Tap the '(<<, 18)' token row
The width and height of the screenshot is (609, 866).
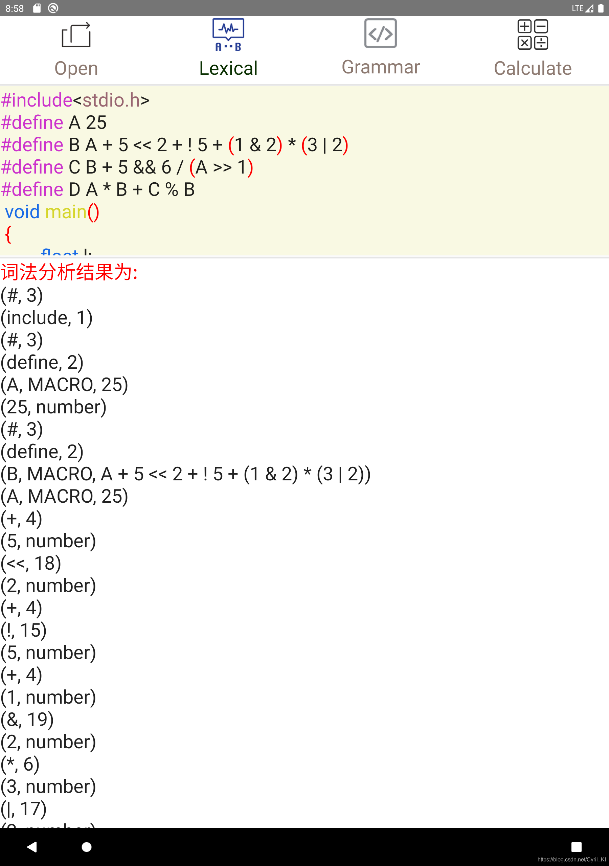pos(31,563)
